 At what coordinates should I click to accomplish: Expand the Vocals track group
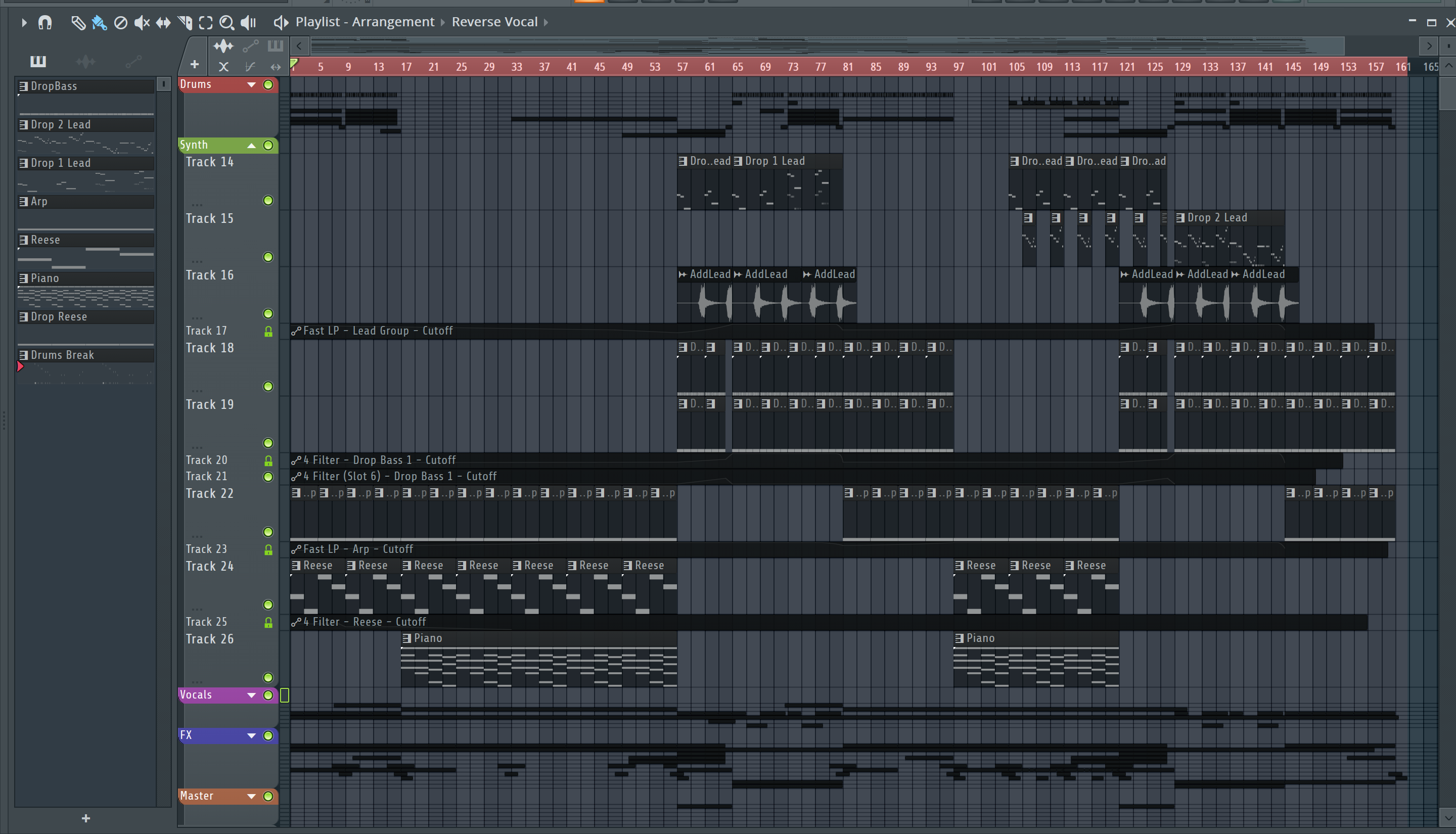(251, 696)
